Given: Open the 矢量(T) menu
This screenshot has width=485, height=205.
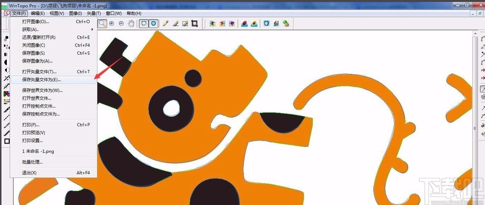Looking at the screenshot, I should tap(94, 13).
